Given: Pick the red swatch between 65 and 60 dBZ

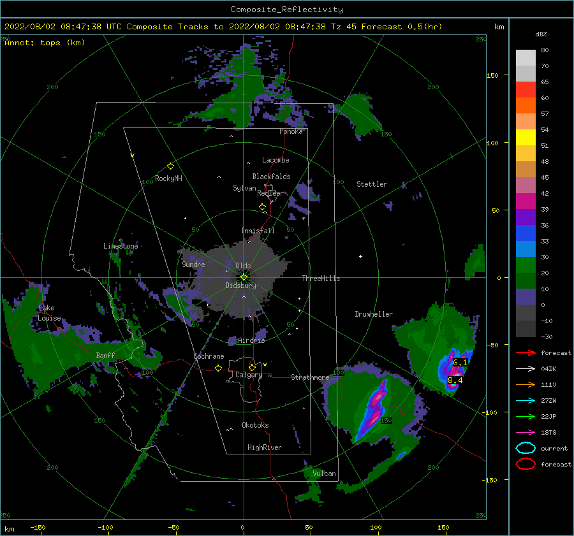Looking at the screenshot, I should [526, 90].
